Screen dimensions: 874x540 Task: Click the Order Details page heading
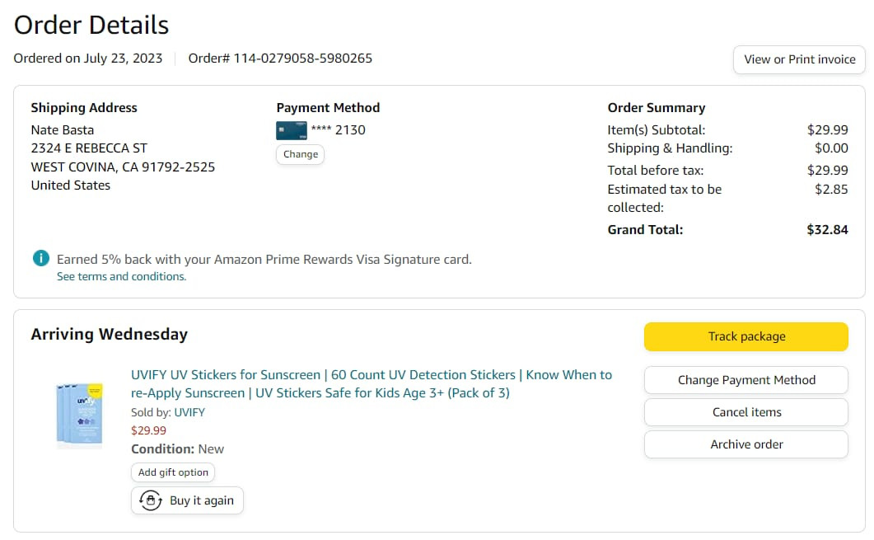91,25
